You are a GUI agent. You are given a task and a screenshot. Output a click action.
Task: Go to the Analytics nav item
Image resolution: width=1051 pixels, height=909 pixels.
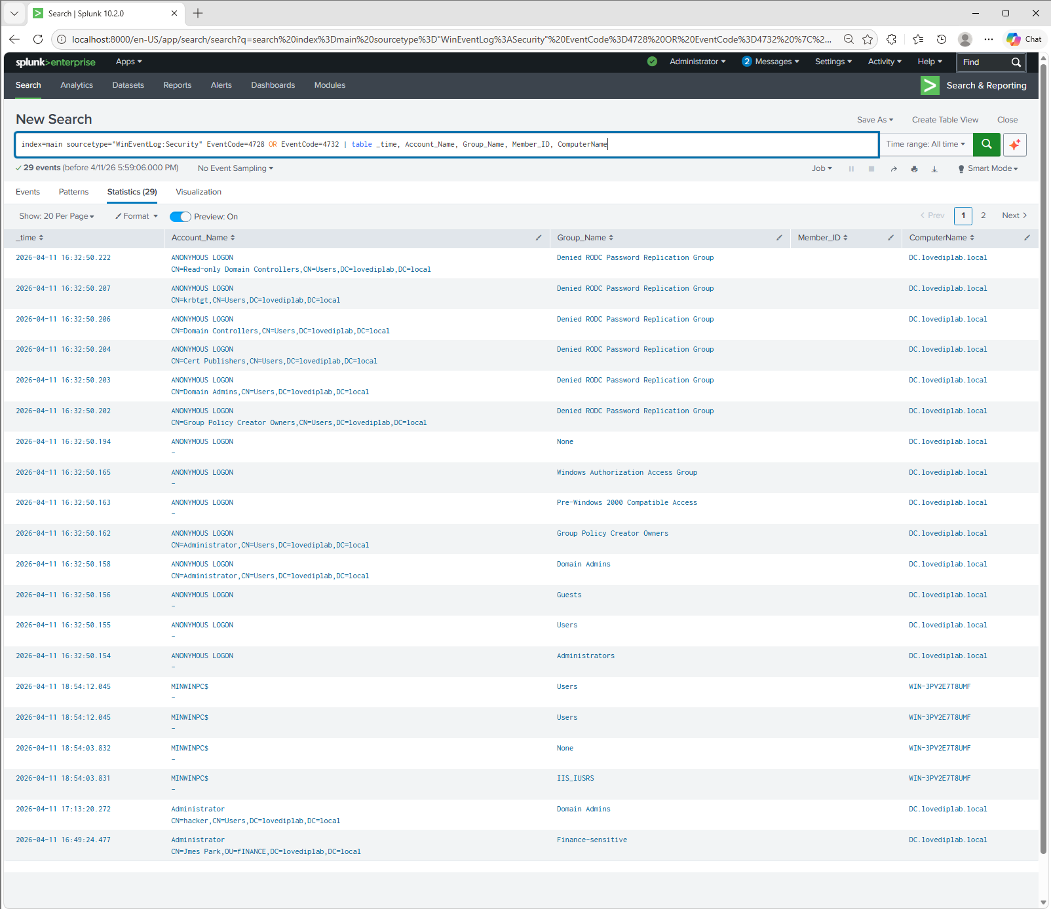(77, 85)
